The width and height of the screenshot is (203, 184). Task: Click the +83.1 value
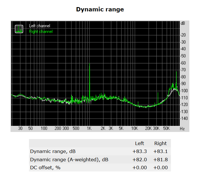160,152
